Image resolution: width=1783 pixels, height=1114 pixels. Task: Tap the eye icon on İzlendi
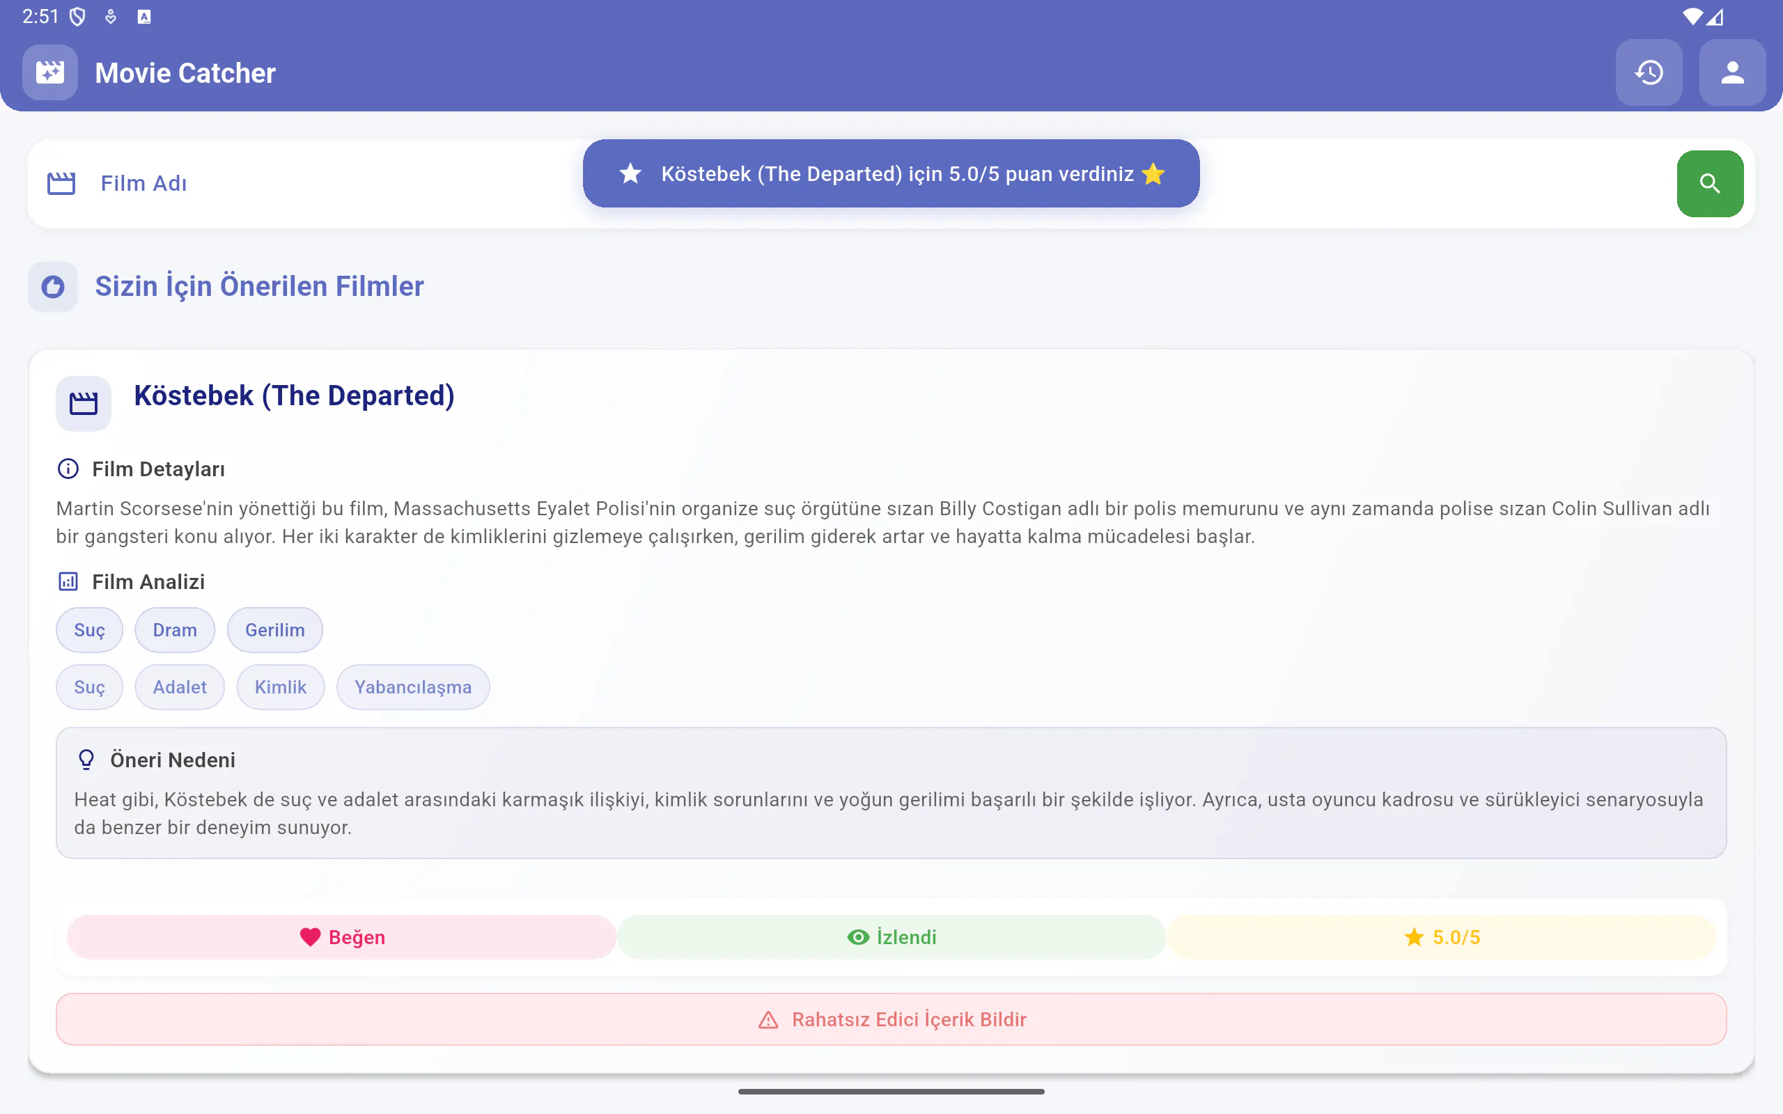click(x=858, y=937)
